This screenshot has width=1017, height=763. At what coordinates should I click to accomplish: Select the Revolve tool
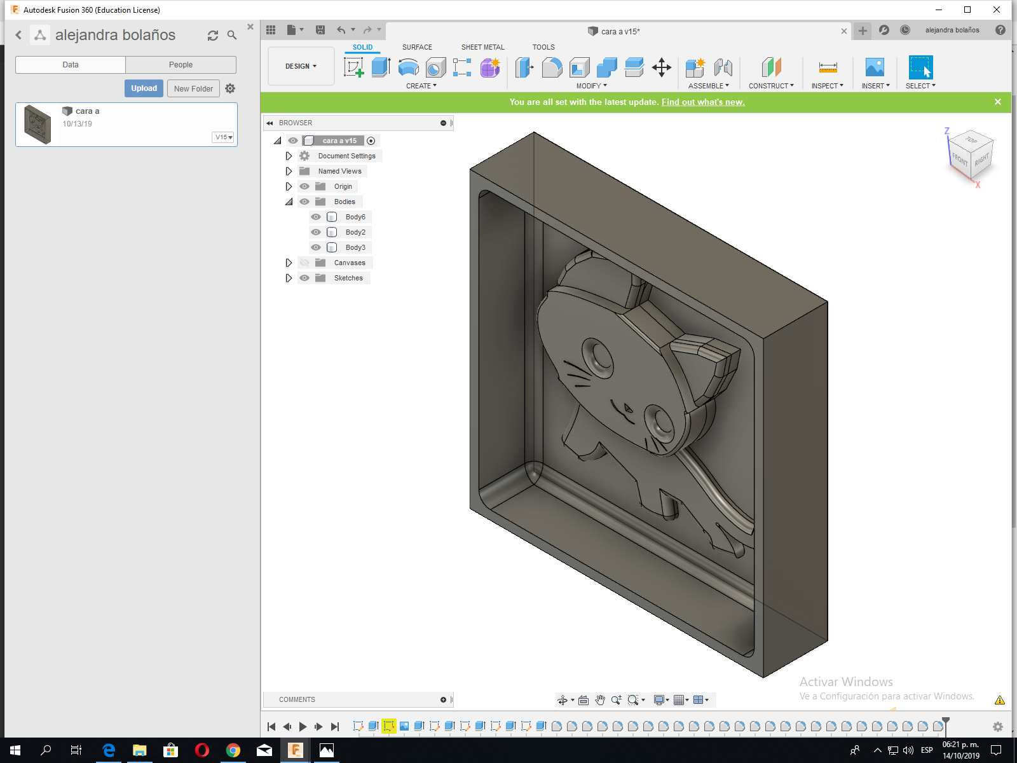point(408,67)
